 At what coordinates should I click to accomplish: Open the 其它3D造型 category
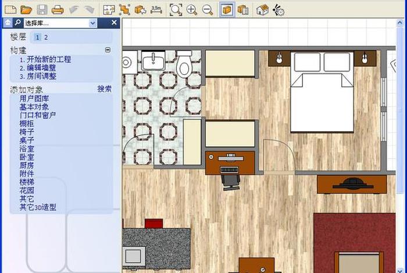pyautogui.click(x=38, y=207)
